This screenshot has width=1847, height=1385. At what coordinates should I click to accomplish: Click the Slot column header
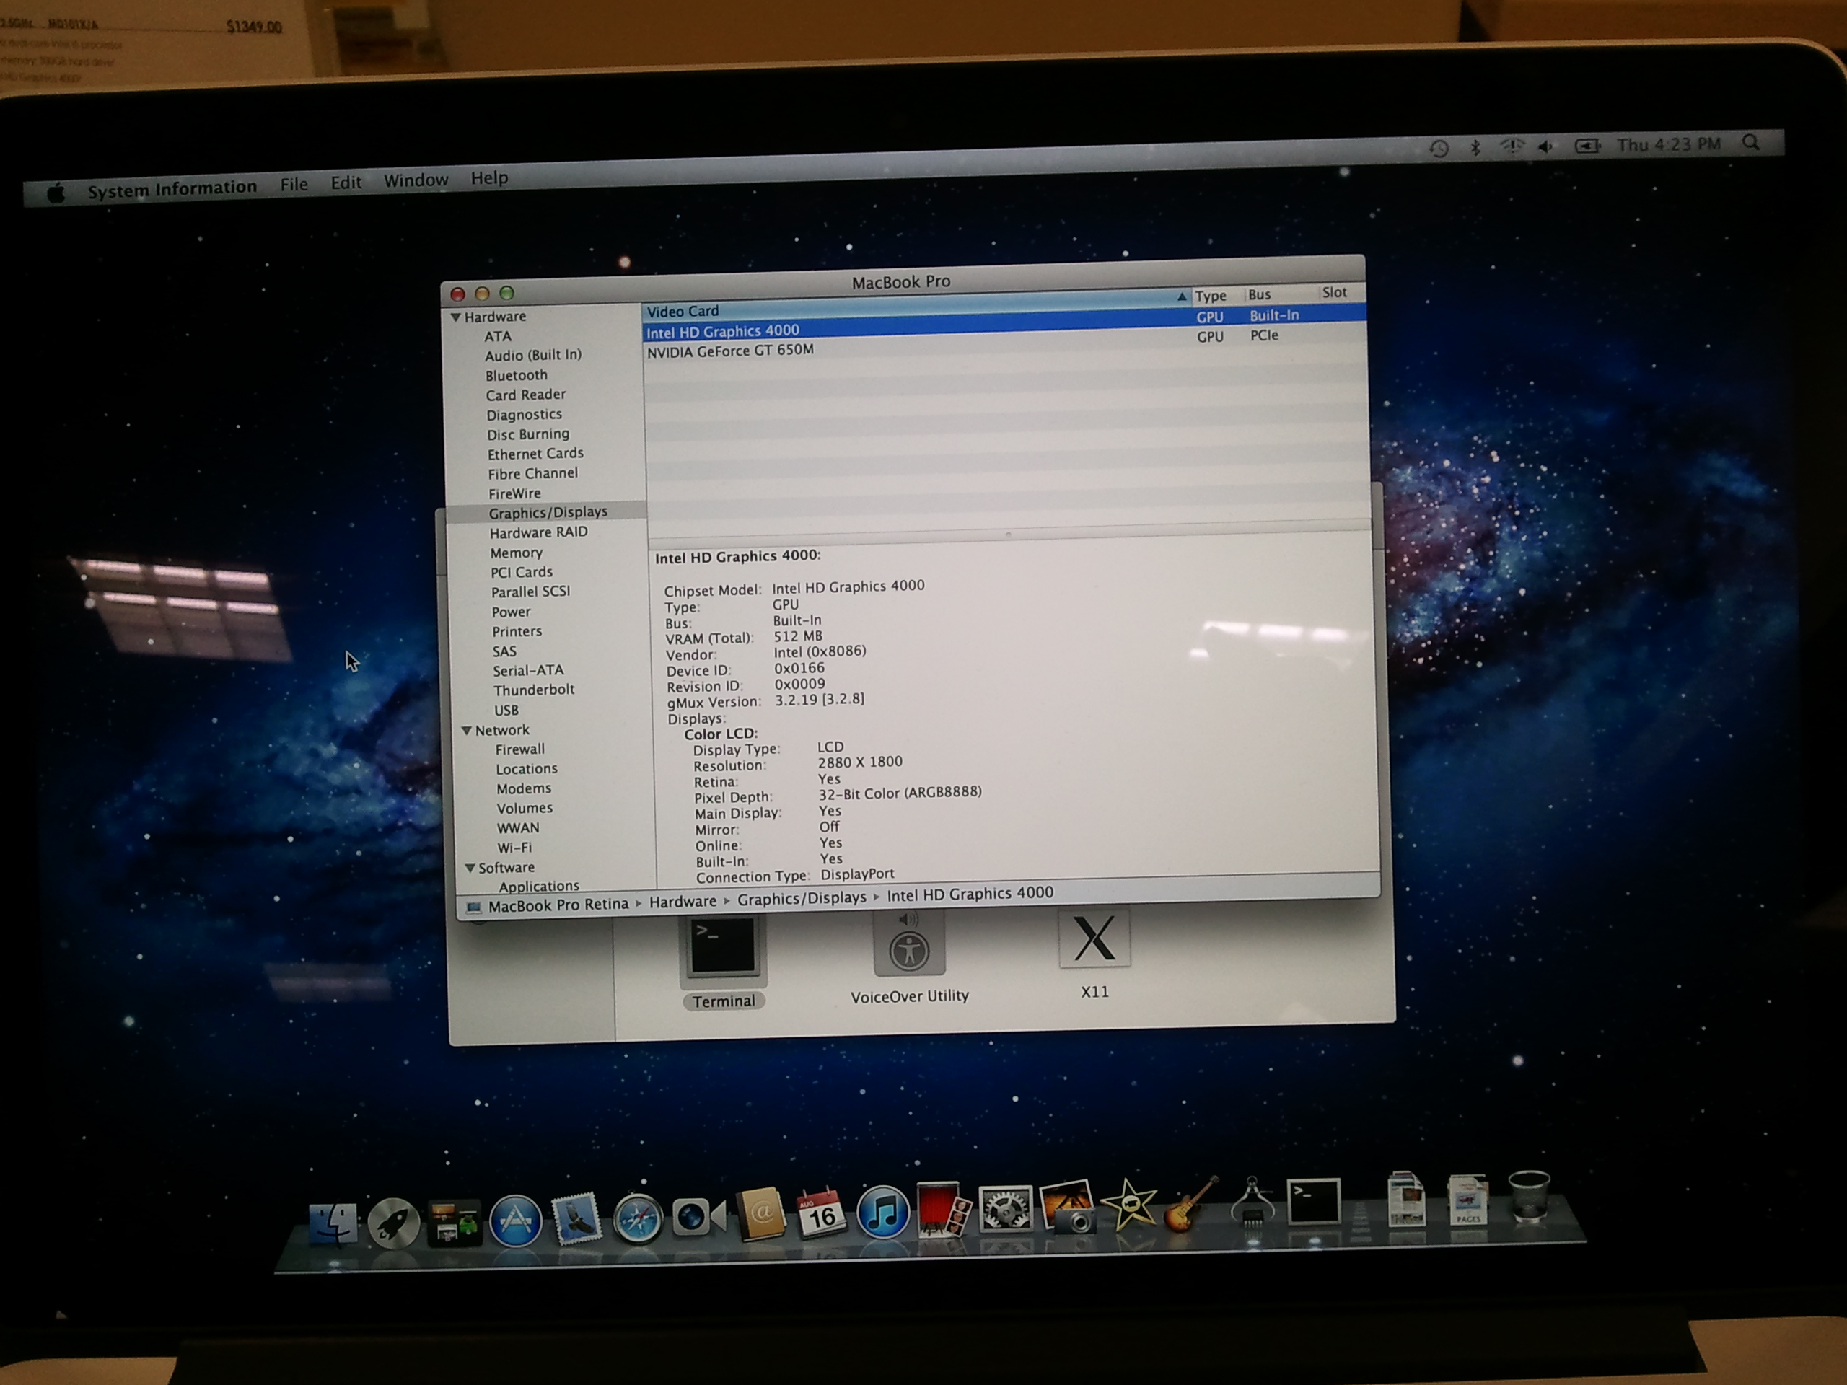click(1334, 292)
